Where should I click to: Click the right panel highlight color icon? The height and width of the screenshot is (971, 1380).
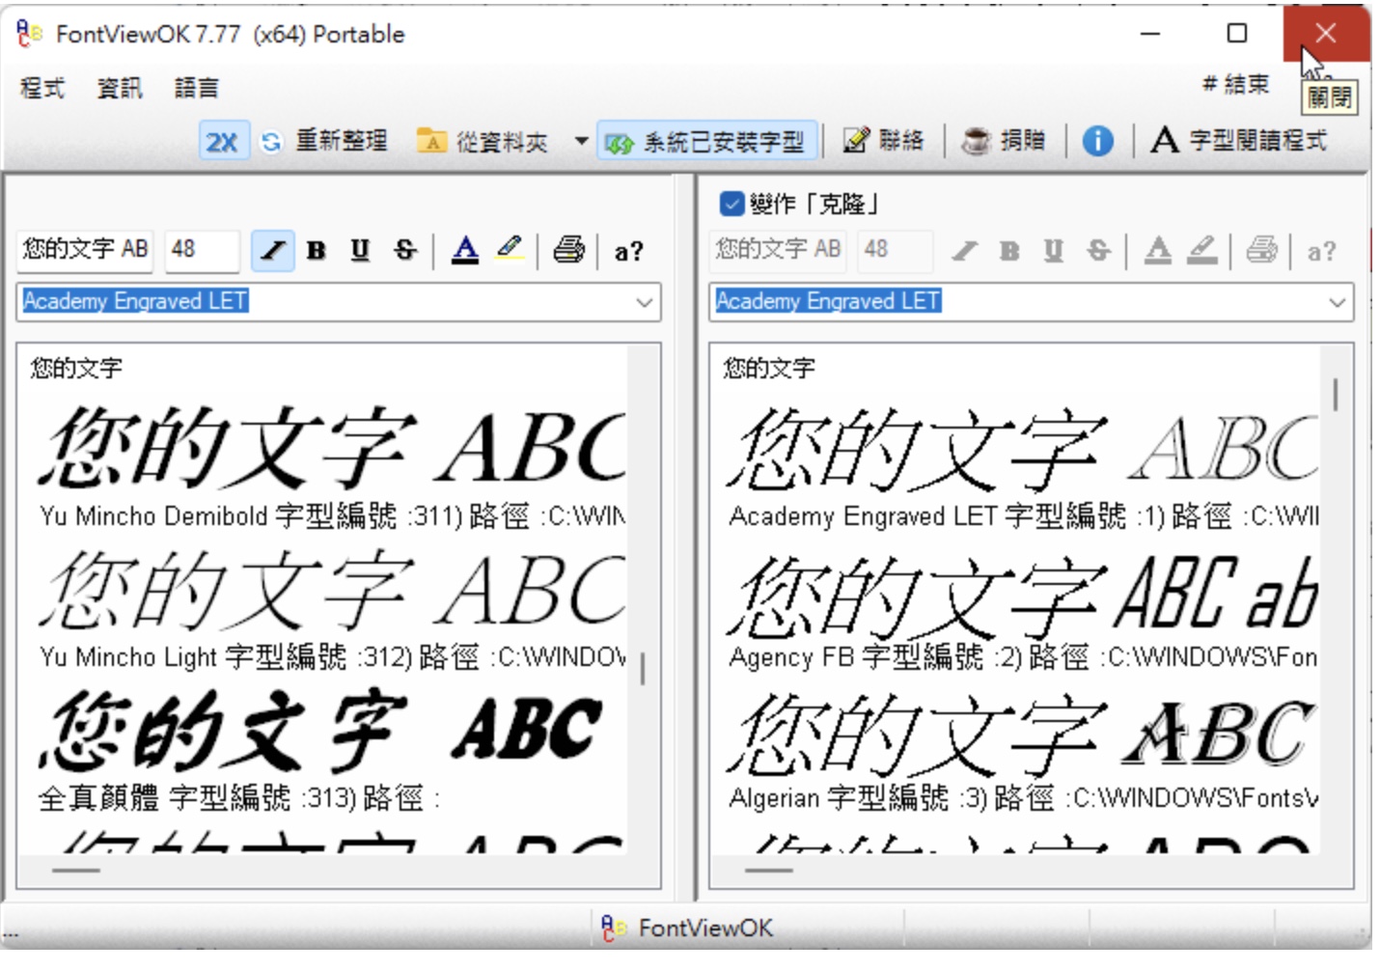click(1201, 251)
